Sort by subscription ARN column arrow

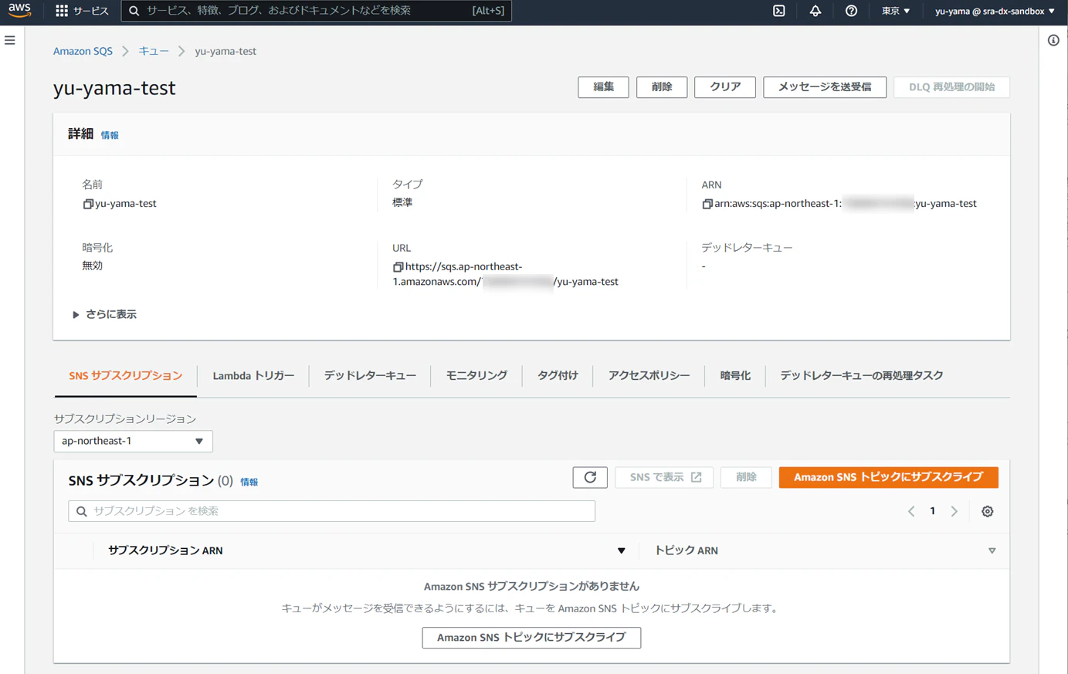tap(621, 550)
